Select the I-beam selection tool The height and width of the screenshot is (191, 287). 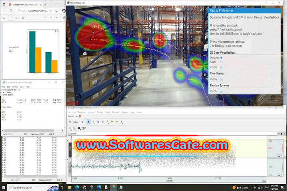[94, 122]
